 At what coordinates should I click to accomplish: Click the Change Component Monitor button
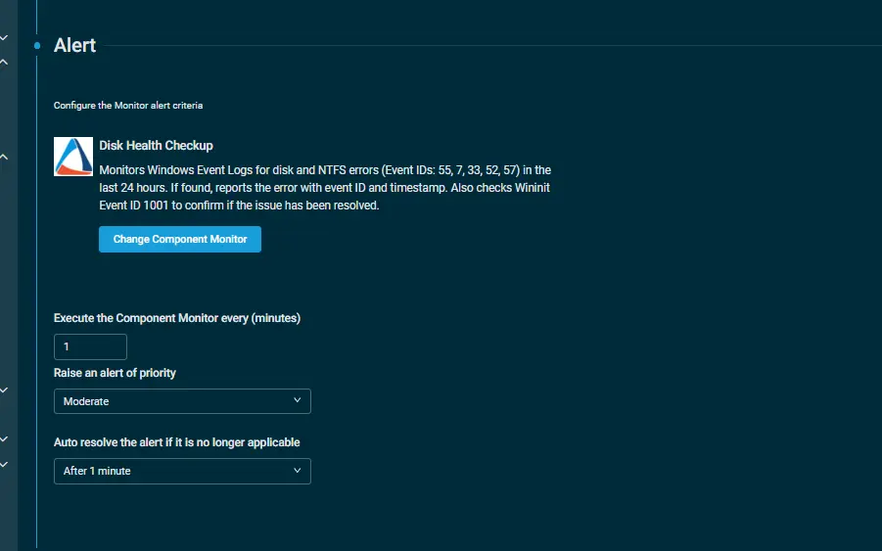(180, 239)
